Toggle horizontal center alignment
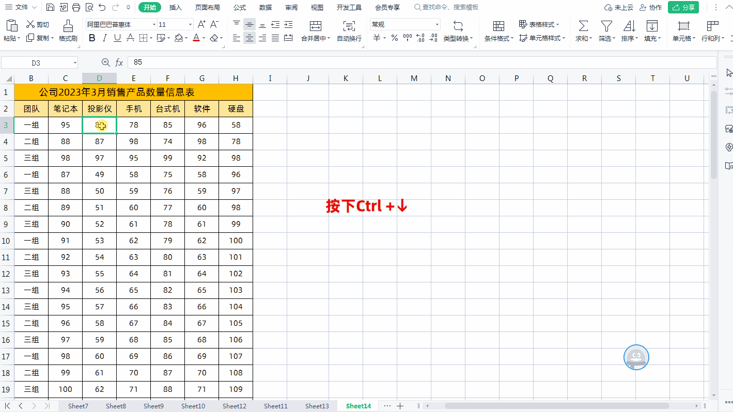Viewport: 733px width, 412px height. 249,38
